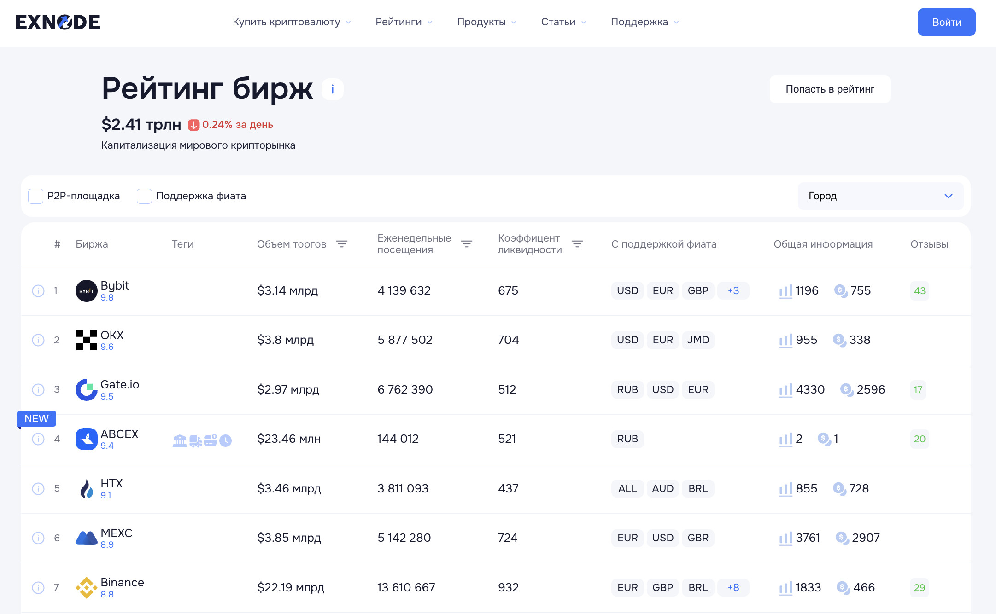
Task: Click the info circle on the Bybit row
Action: 38,291
